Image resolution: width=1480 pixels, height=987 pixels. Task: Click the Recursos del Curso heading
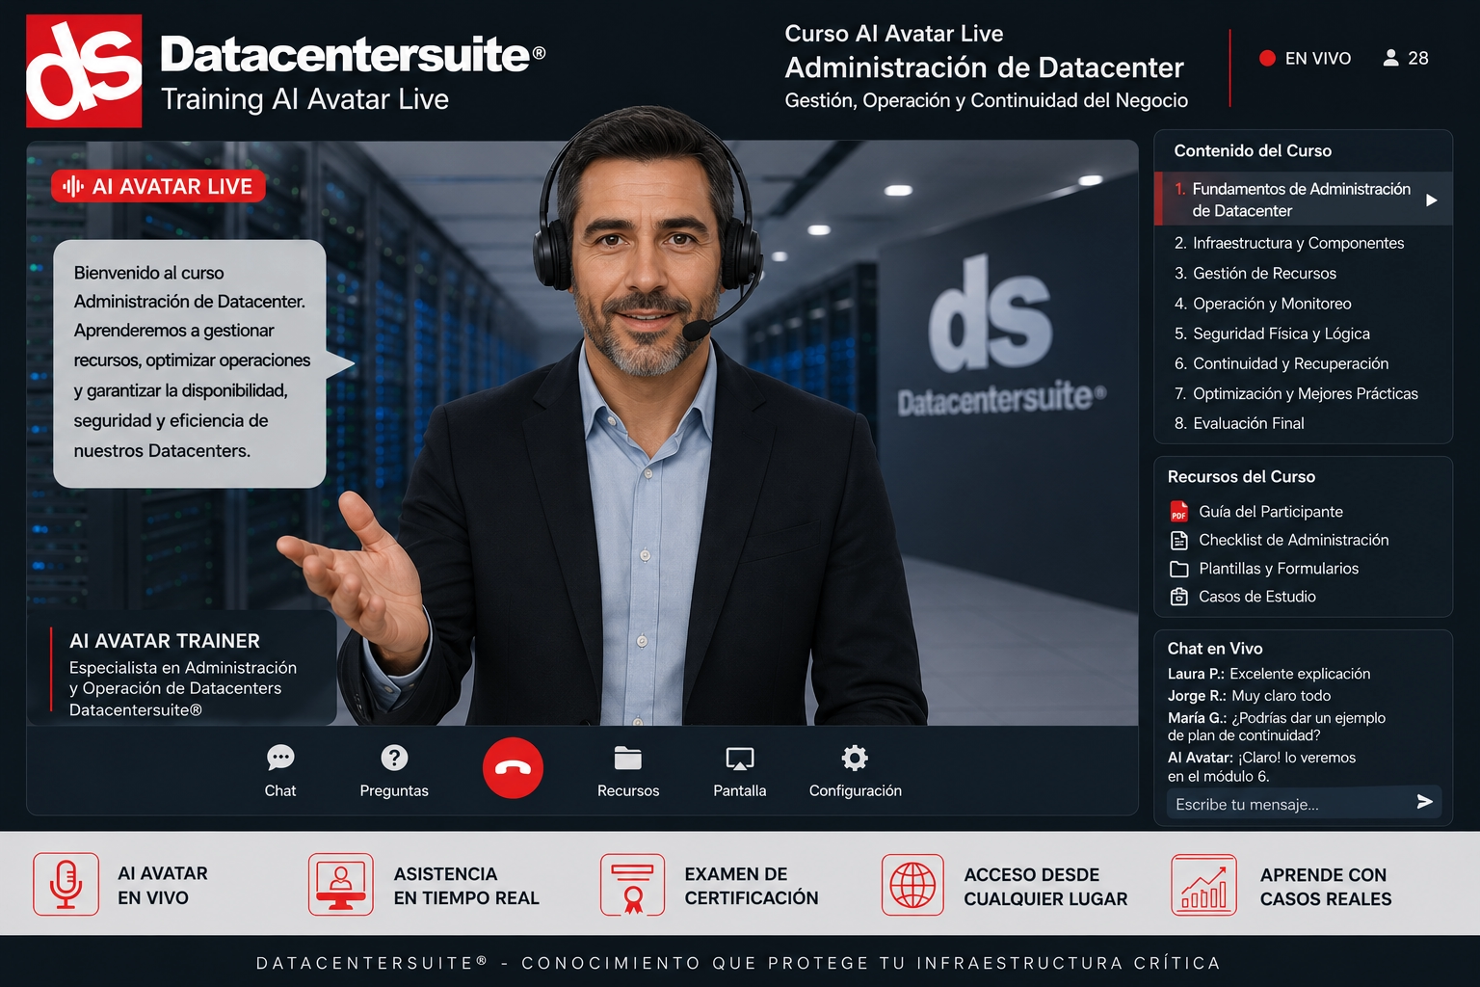(x=1241, y=476)
